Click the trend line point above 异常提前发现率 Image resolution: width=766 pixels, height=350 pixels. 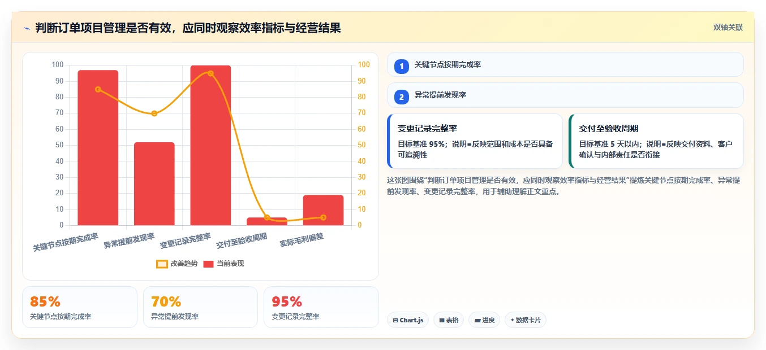pyautogui.click(x=154, y=113)
